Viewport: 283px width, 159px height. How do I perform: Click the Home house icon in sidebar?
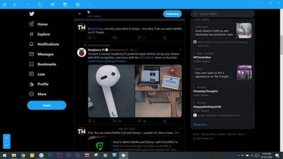point(31,24)
